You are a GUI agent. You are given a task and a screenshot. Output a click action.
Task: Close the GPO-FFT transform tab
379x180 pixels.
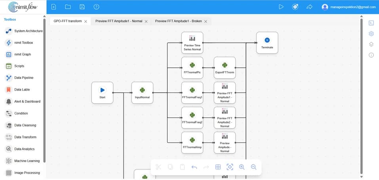(x=86, y=21)
